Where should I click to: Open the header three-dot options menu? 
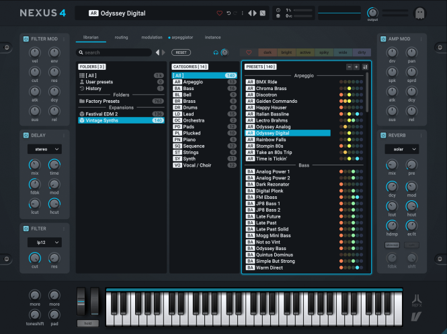click(x=242, y=13)
